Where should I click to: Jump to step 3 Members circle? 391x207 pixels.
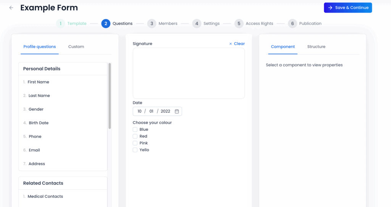point(152,24)
